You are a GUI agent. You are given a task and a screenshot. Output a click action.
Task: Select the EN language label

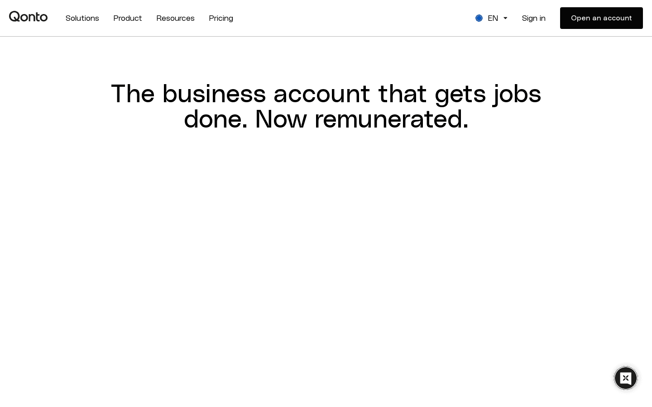point(493,18)
